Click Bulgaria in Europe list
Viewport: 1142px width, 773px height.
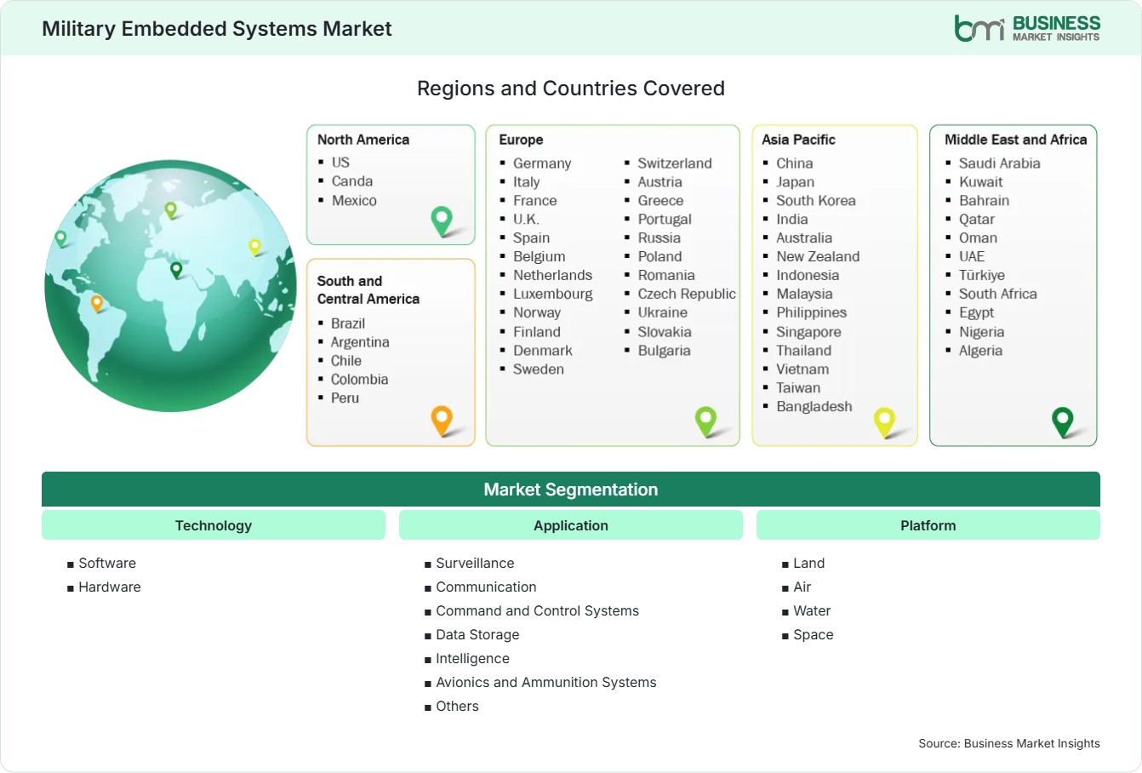(x=665, y=351)
